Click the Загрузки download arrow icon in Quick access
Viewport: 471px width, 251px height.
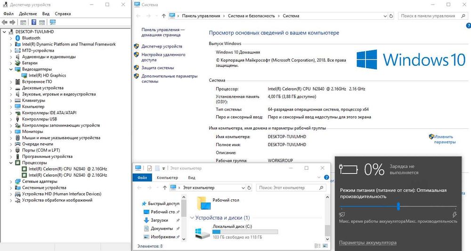146,220
